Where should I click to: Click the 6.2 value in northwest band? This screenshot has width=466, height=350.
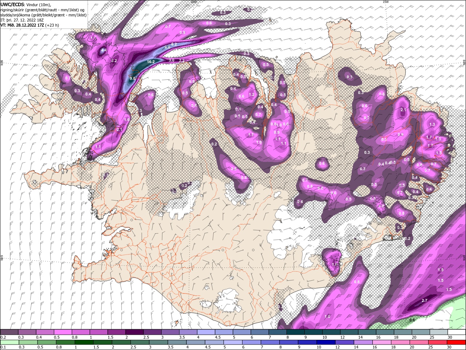click(174, 44)
